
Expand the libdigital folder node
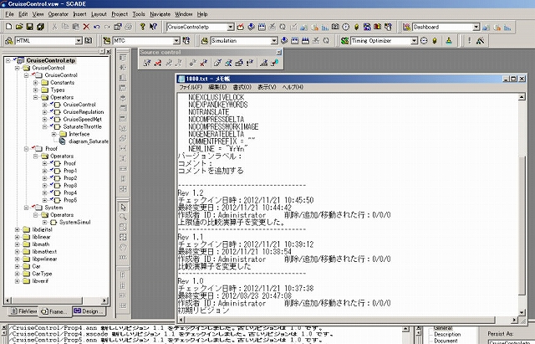(x=17, y=229)
